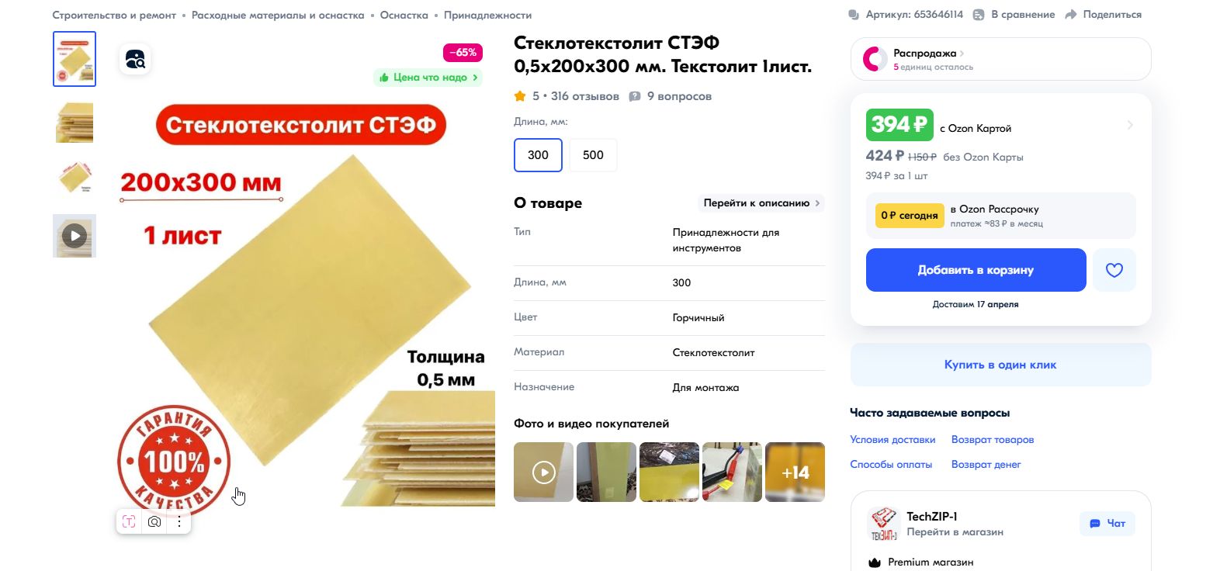The height and width of the screenshot is (571, 1220).
Task: Select length option 500
Action: click(x=593, y=155)
